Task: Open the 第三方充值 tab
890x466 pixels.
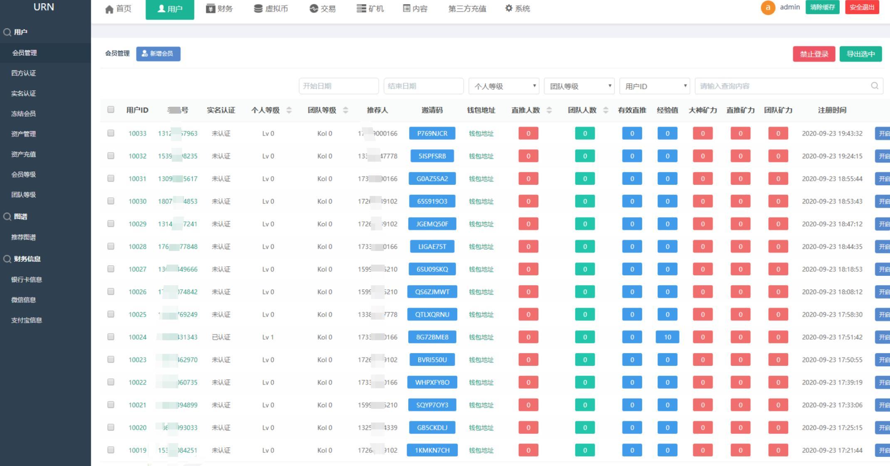Action: click(467, 9)
